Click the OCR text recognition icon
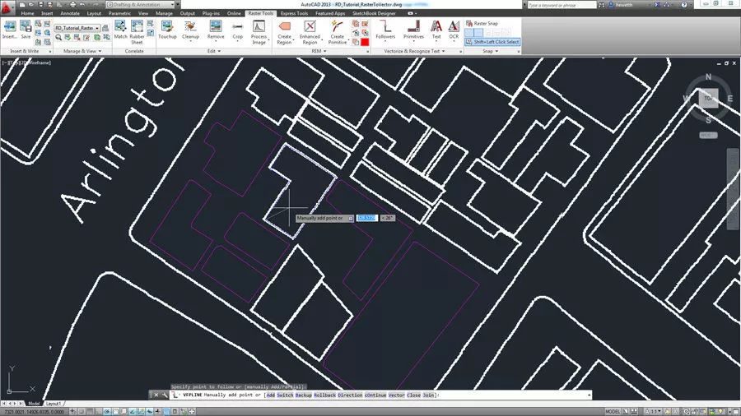 tap(454, 28)
